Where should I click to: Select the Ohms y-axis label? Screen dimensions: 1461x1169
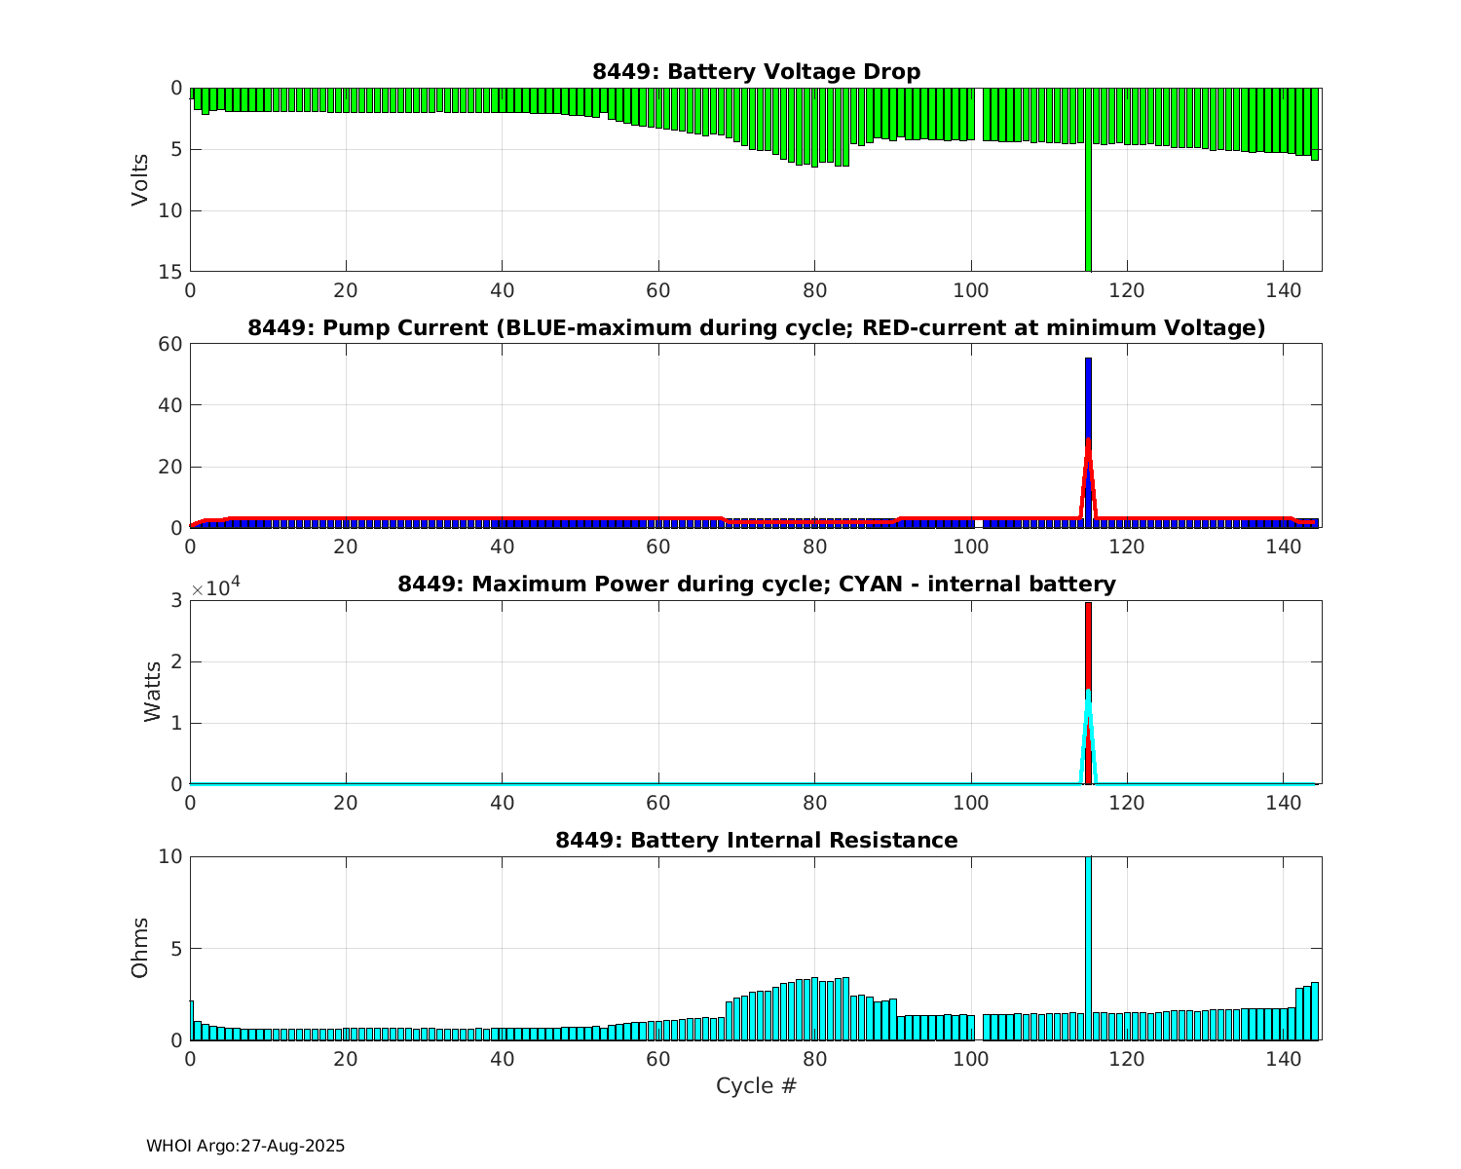click(141, 948)
